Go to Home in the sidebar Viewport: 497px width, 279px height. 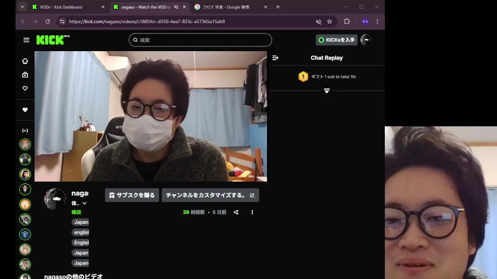click(25, 61)
